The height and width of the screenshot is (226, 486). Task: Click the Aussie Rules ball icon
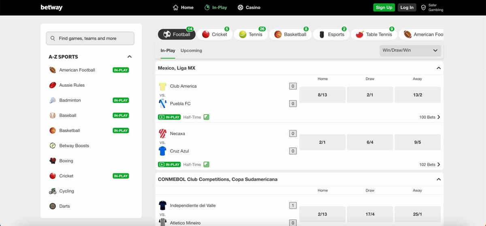(x=53, y=85)
